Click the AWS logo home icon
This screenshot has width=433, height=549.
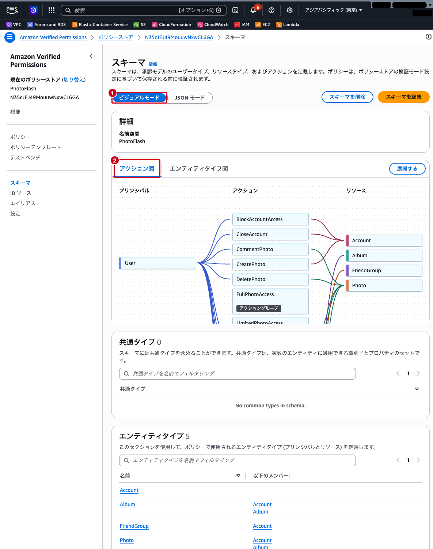click(12, 10)
